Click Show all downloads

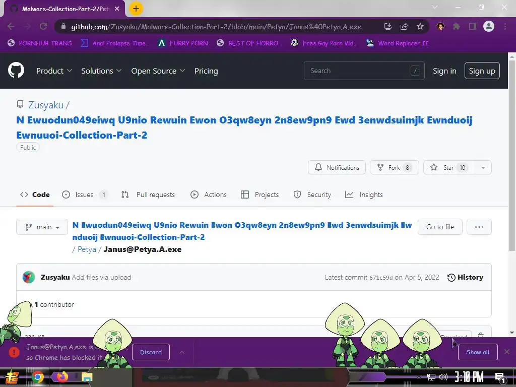point(478,352)
